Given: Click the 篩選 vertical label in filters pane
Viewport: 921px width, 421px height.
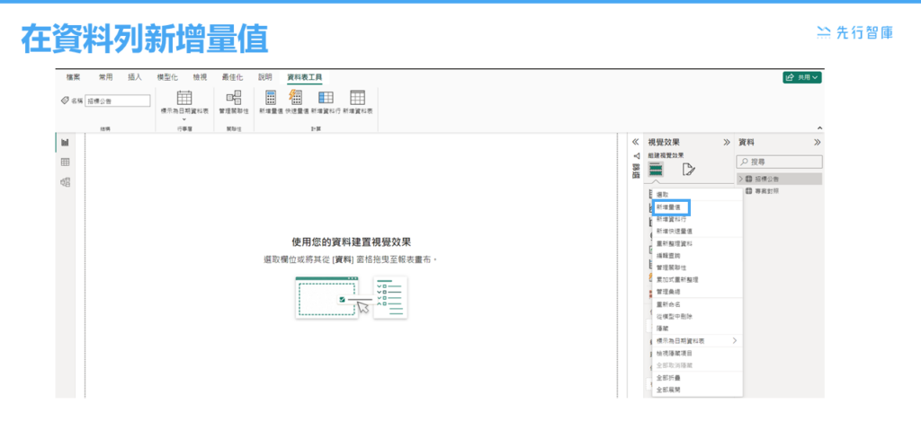Looking at the screenshot, I should click(x=635, y=171).
